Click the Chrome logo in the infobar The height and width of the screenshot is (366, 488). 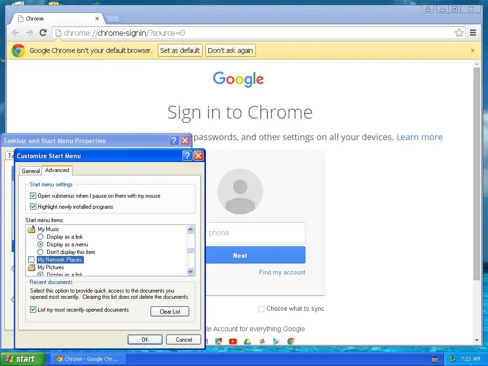pyautogui.click(x=18, y=51)
